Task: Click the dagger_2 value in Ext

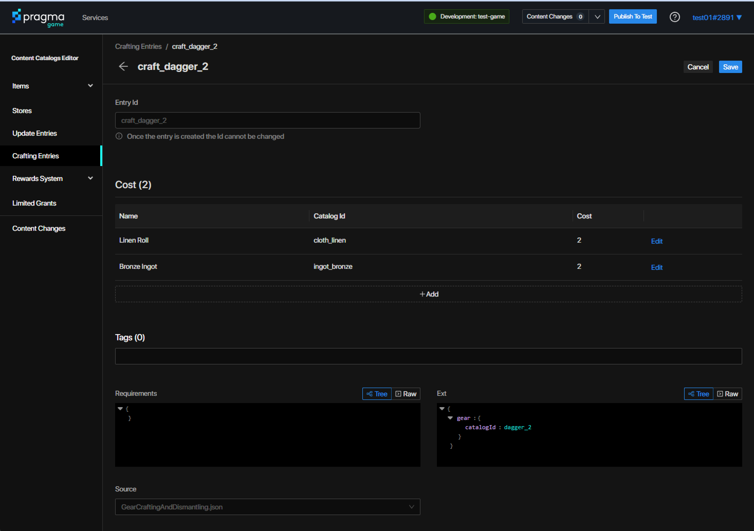Action: [518, 427]
